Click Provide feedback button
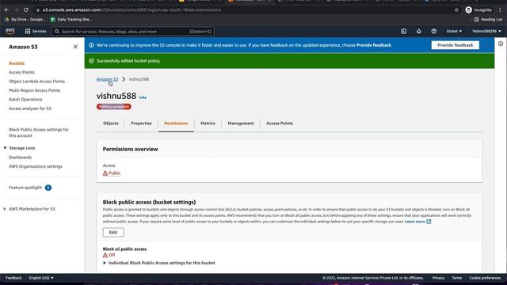 coord(455,45)
